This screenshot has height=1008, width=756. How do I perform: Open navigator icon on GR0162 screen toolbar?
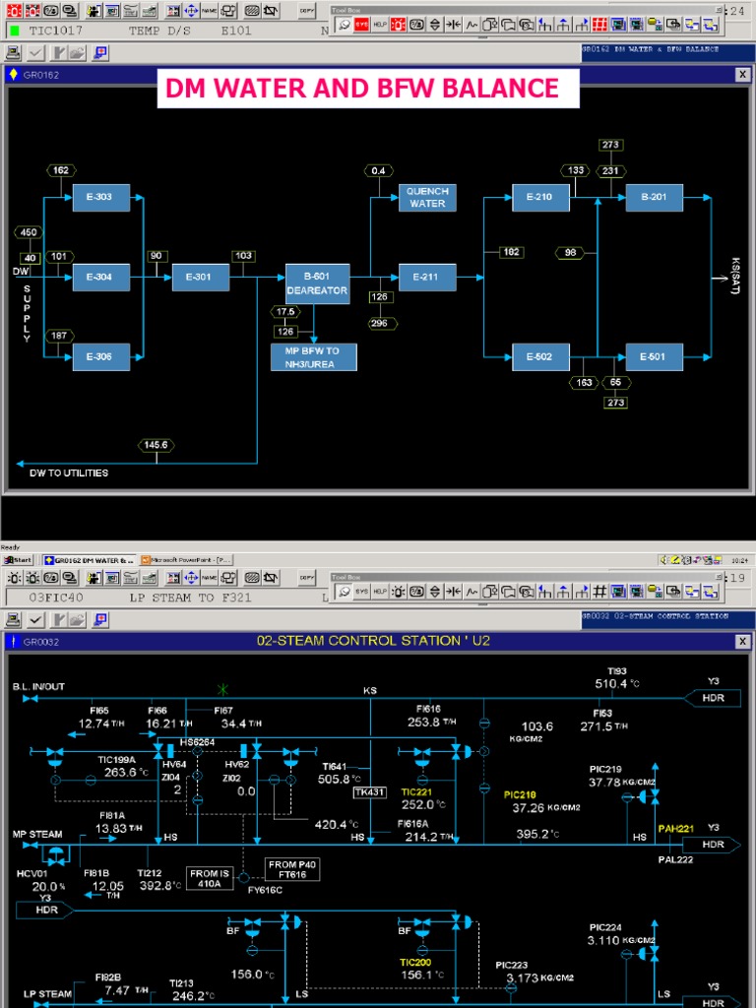point(191,10)
